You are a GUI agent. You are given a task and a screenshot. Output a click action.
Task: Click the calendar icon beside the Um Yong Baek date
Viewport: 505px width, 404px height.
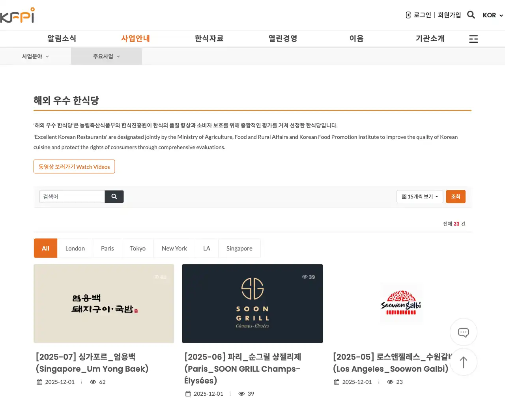pos(39,382)
